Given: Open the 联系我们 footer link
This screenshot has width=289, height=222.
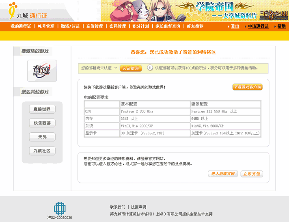Looking at the screenshot, I should [118, 207].
